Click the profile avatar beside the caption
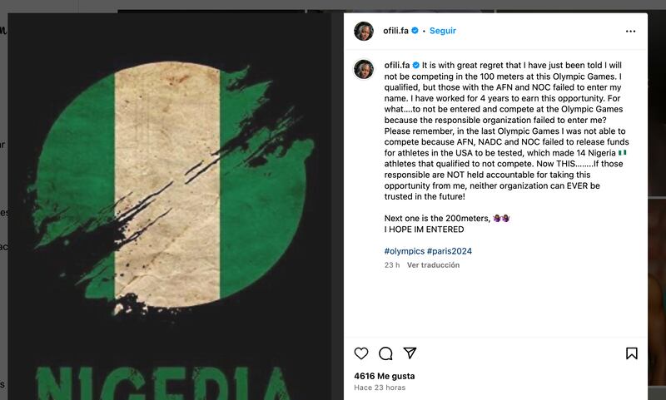The image size is (666, 400). tap(363, 69)
